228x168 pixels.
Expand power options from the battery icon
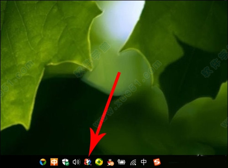(121, 162)
